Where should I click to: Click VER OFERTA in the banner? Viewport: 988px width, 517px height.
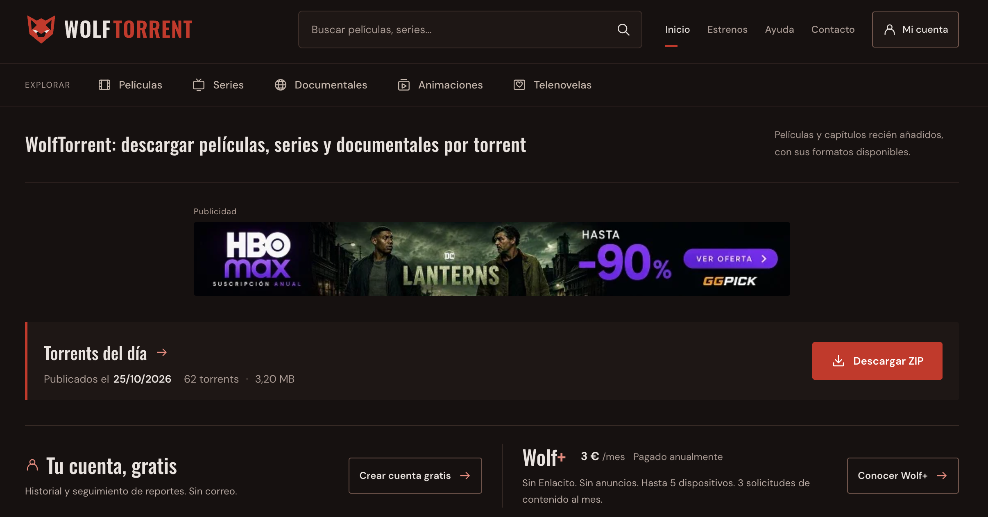[x=731, y=259]
